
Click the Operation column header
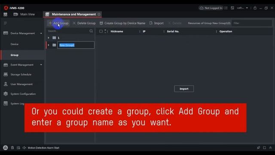[x=226, y=31]
